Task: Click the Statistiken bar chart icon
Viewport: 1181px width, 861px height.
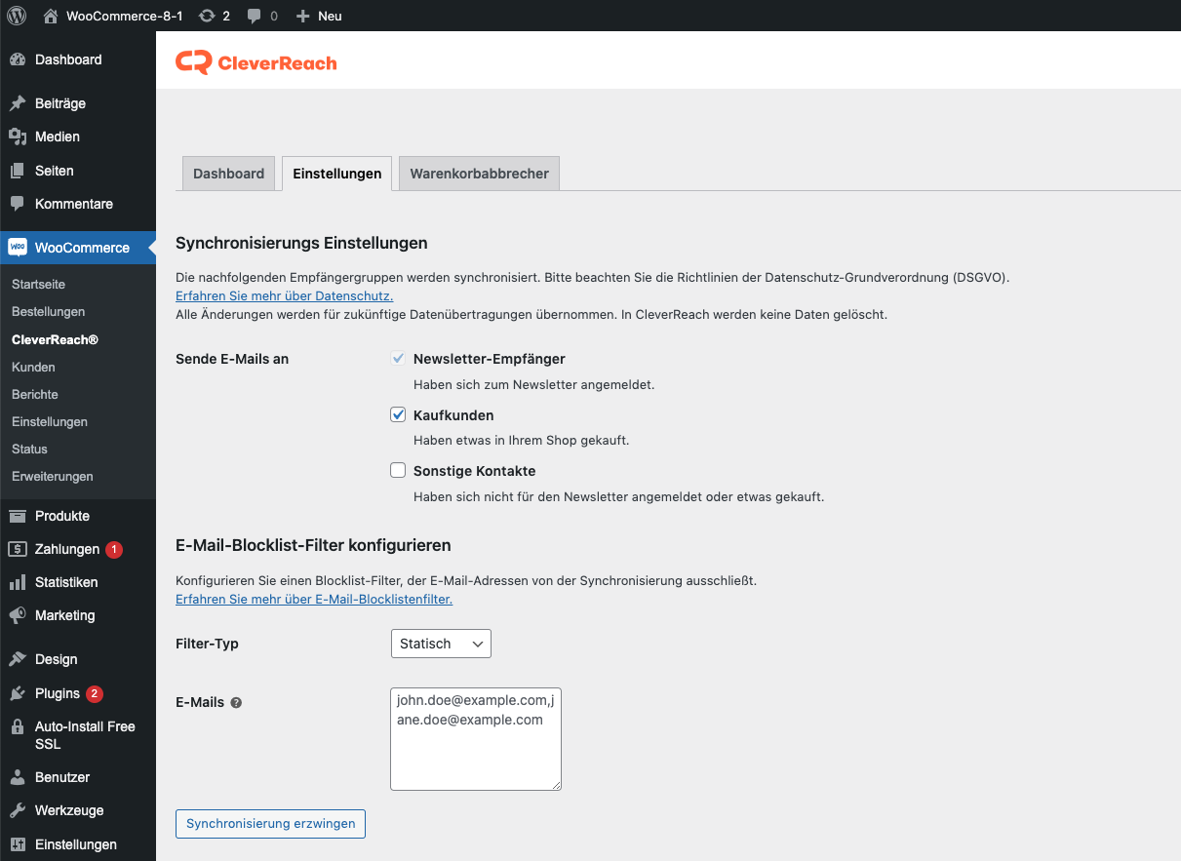Action: [x=18, y=582]
